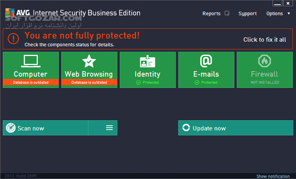Click Web Browsing 'Database is outdated' status
Image resolution: width=296 pixels, height=179 pixels.
coord(89,82)
